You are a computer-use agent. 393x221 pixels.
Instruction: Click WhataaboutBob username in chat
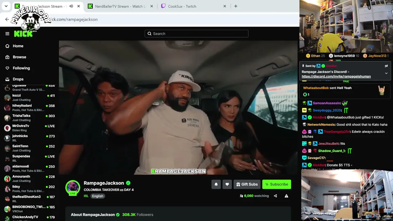[316, 88]
